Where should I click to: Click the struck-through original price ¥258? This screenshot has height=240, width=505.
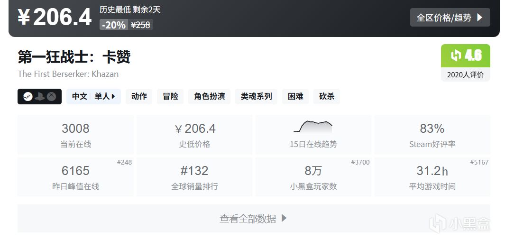(140, 25)
